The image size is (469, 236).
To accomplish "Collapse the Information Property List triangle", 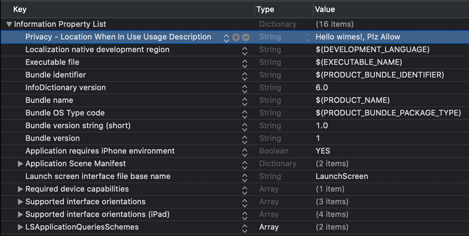I will pyautogui.click(x=9, y=24).
